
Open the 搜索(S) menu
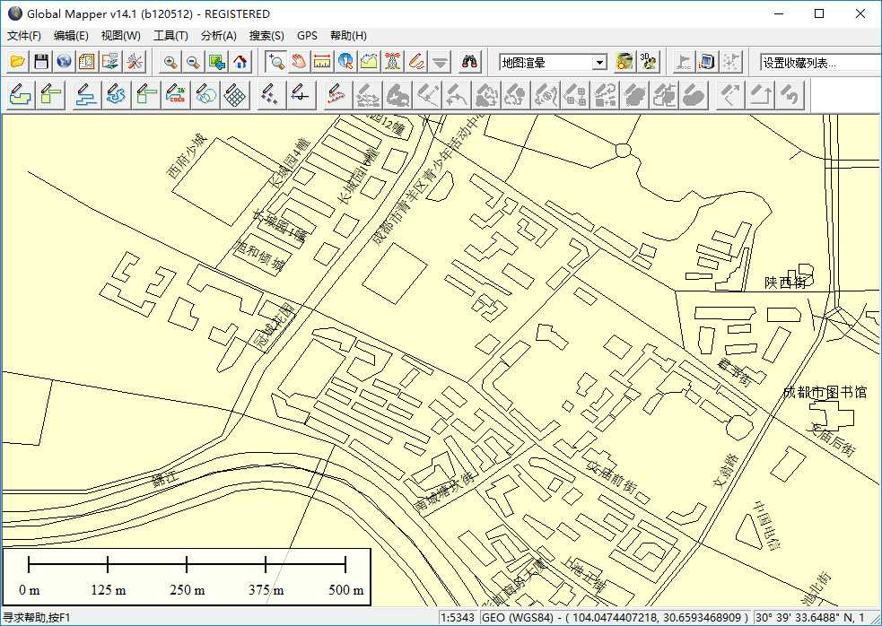[266, 36]
